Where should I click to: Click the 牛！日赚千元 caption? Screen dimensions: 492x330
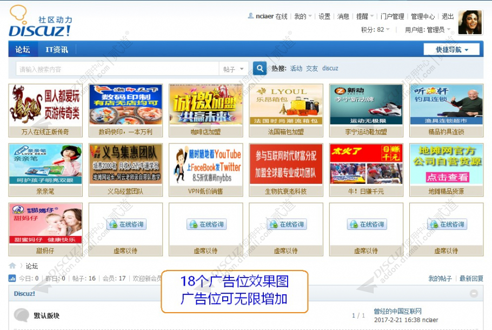click(x=366, y=191)
